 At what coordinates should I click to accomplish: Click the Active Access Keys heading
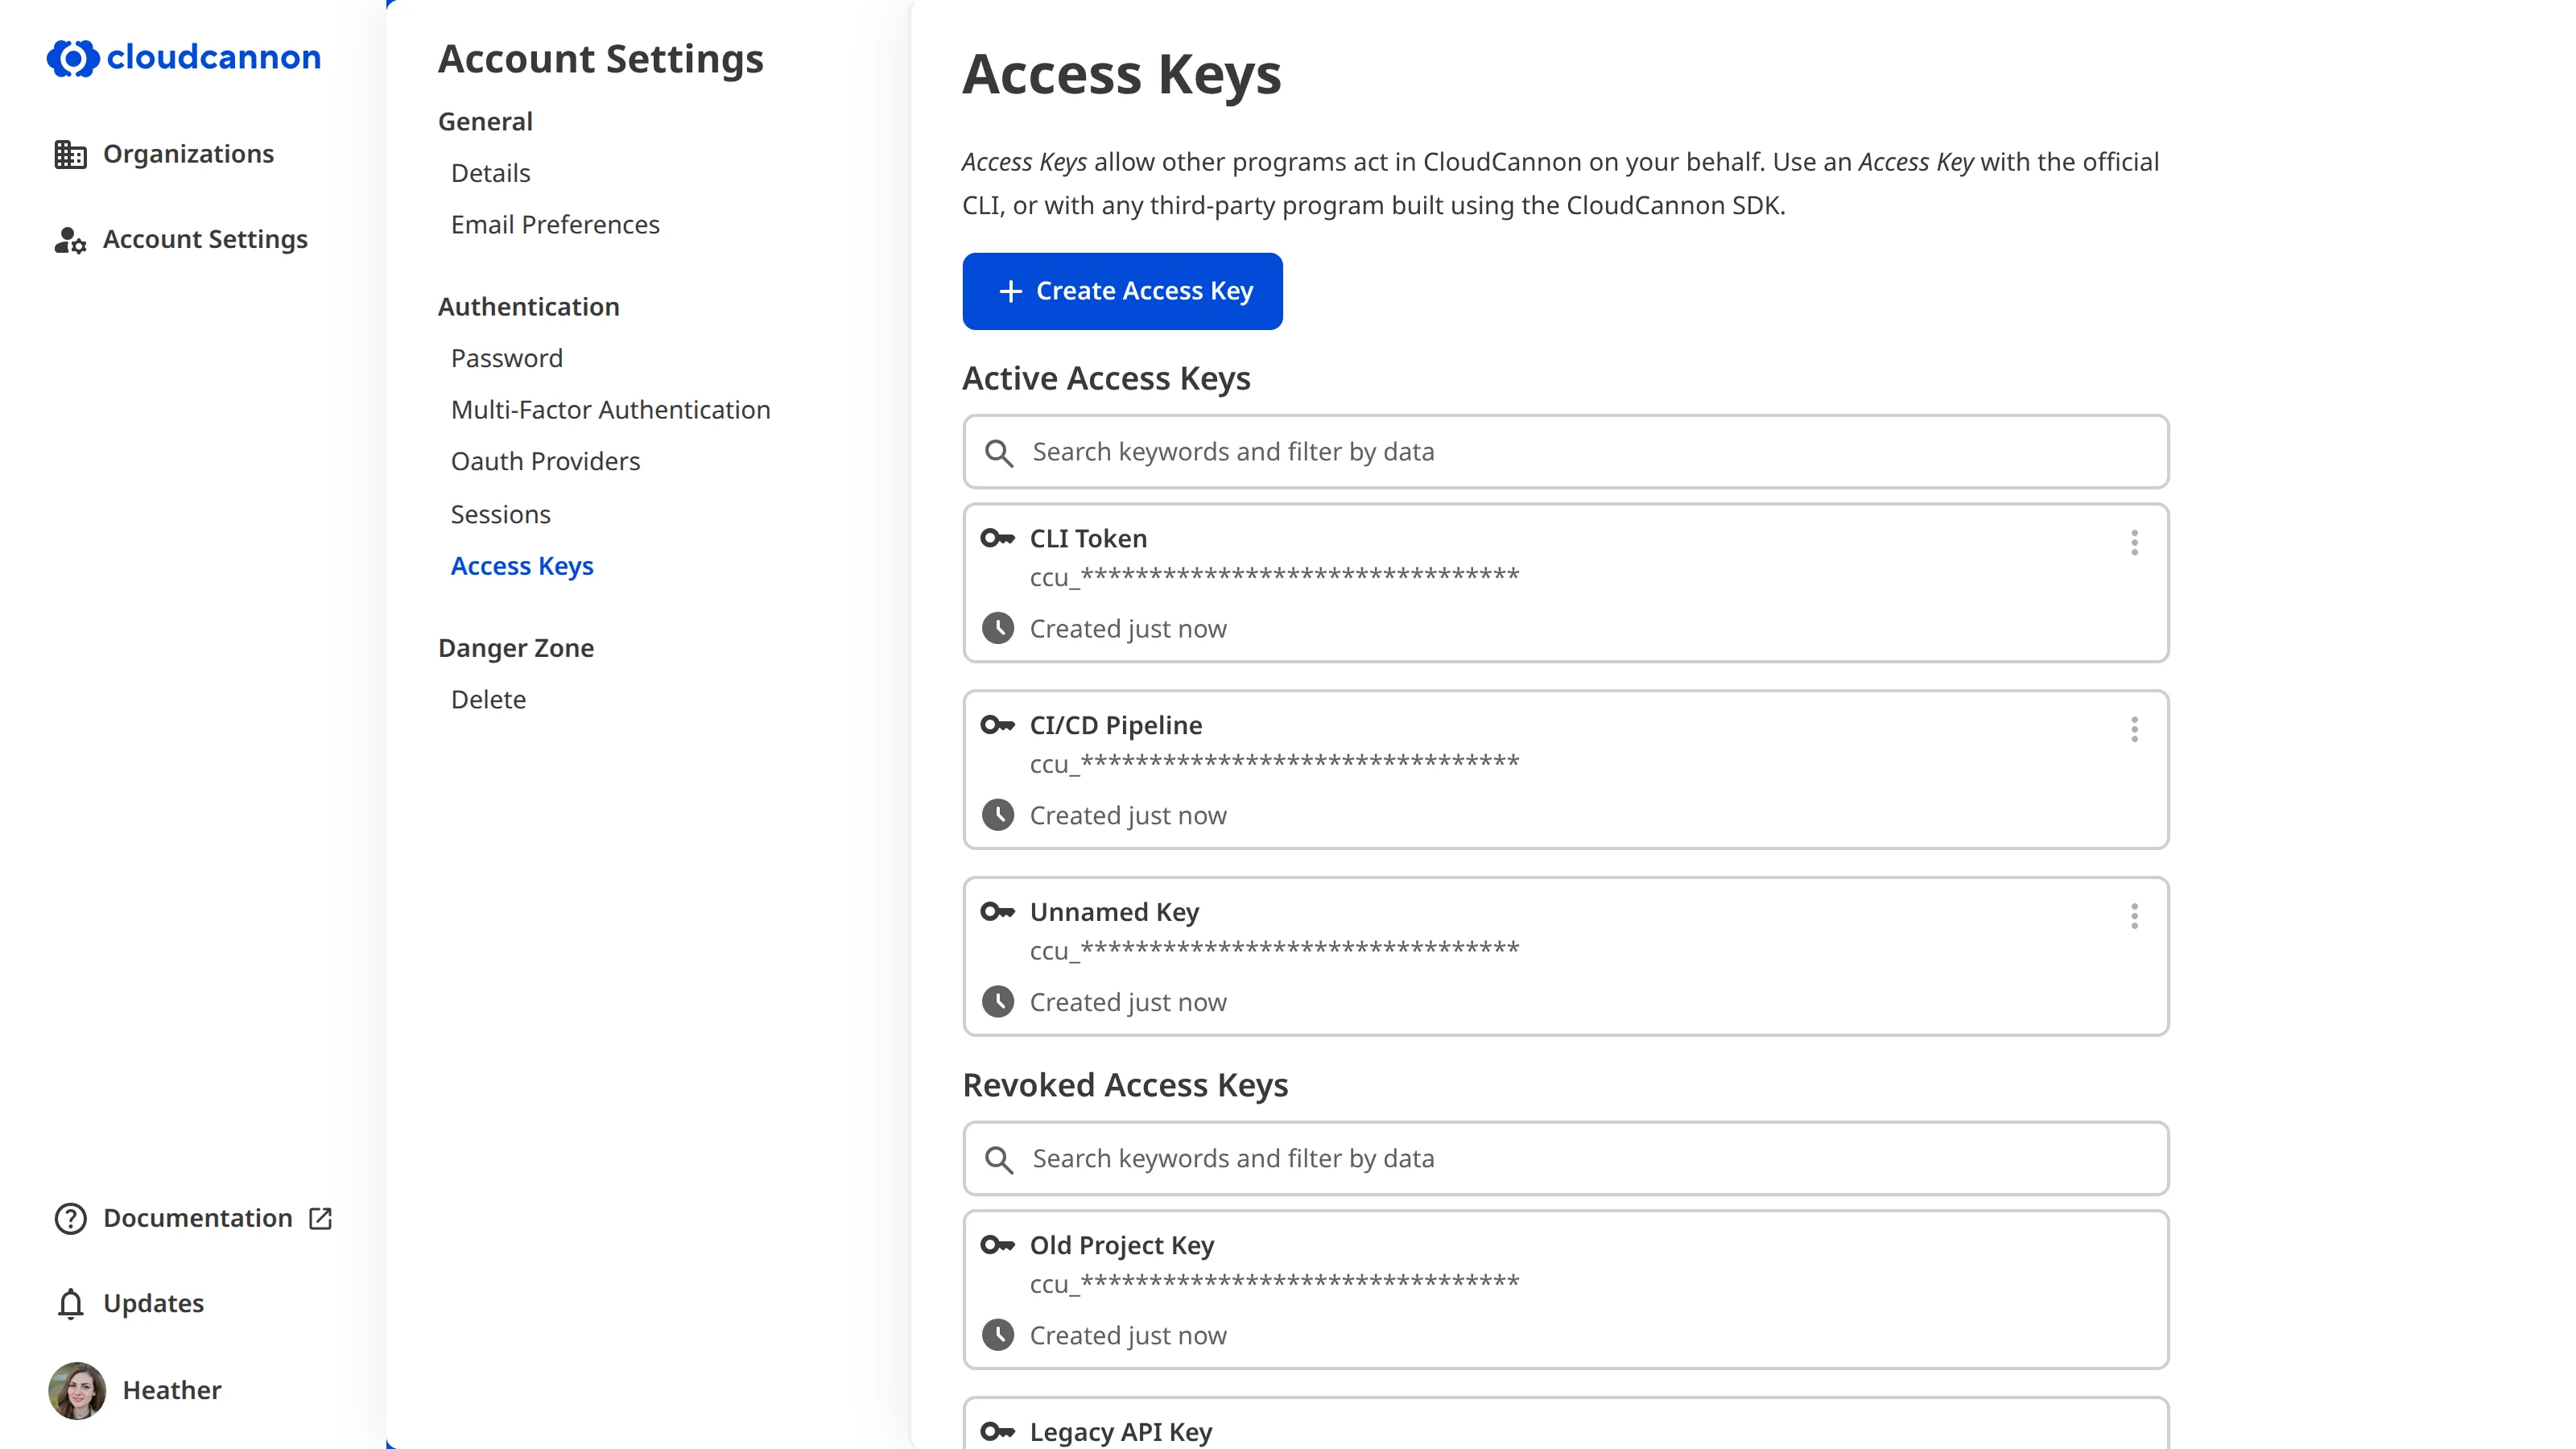(1106, 379)
